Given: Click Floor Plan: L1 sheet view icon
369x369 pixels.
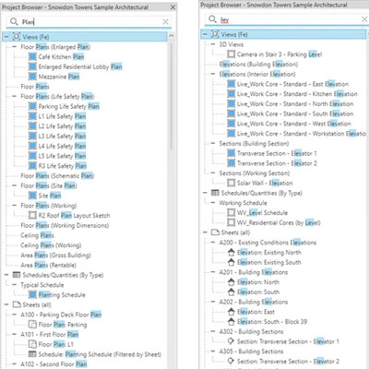Looking at the screenshot, I should tap(32, 344).
